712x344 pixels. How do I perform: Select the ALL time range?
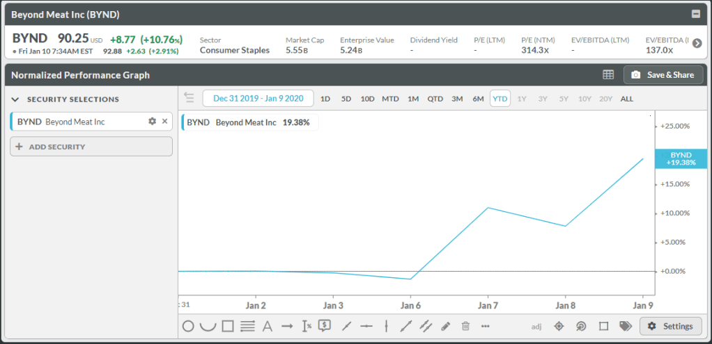click(627, 99)
